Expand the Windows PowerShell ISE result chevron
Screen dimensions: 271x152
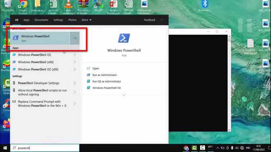[x=75, y=55]
